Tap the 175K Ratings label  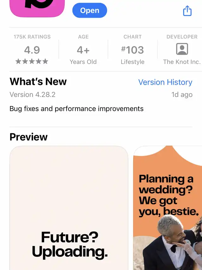tap(32, 37)
